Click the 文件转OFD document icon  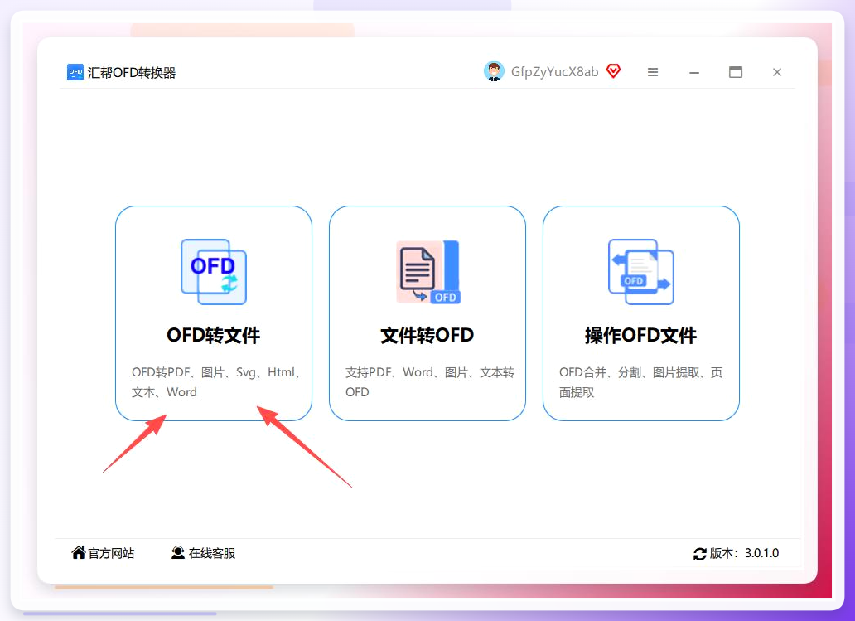tap(428, 272)
